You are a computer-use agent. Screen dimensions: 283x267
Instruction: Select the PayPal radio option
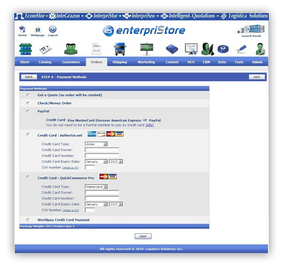(28, 111)
